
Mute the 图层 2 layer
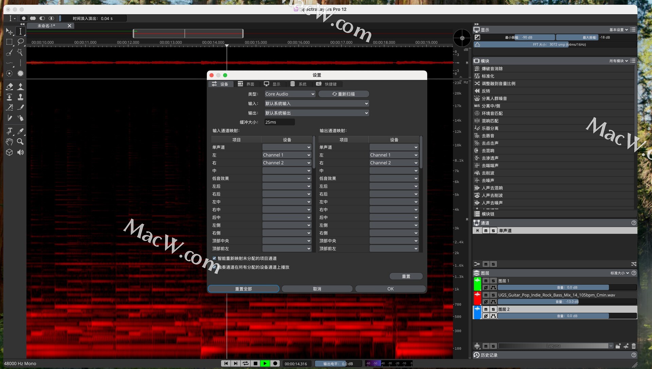pyautogui.click(x=486, y=309)
